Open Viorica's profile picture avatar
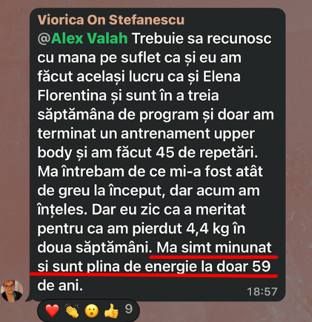 point(12,291)
